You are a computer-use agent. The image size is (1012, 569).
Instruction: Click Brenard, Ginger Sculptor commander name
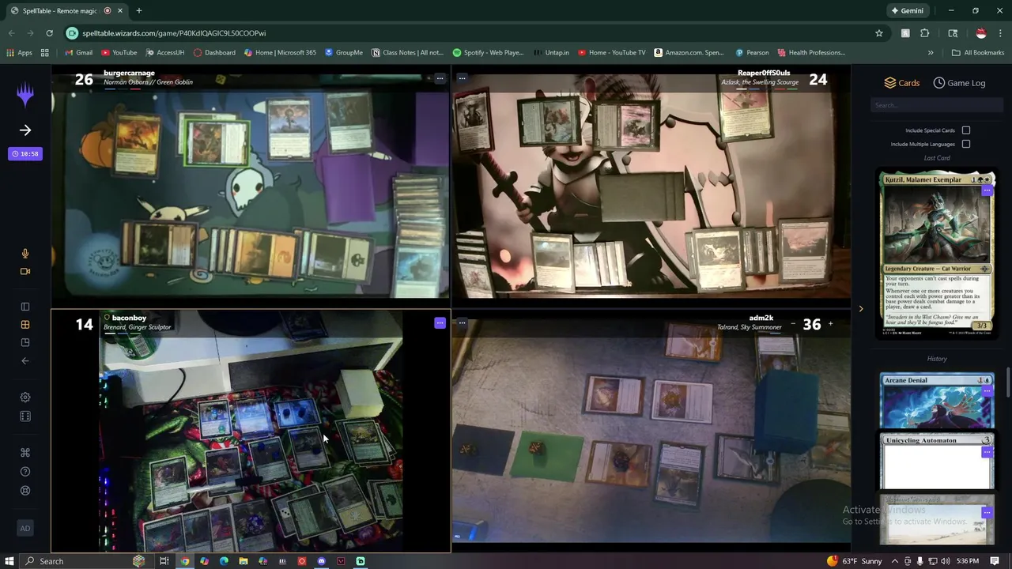[x=137, y=327]
